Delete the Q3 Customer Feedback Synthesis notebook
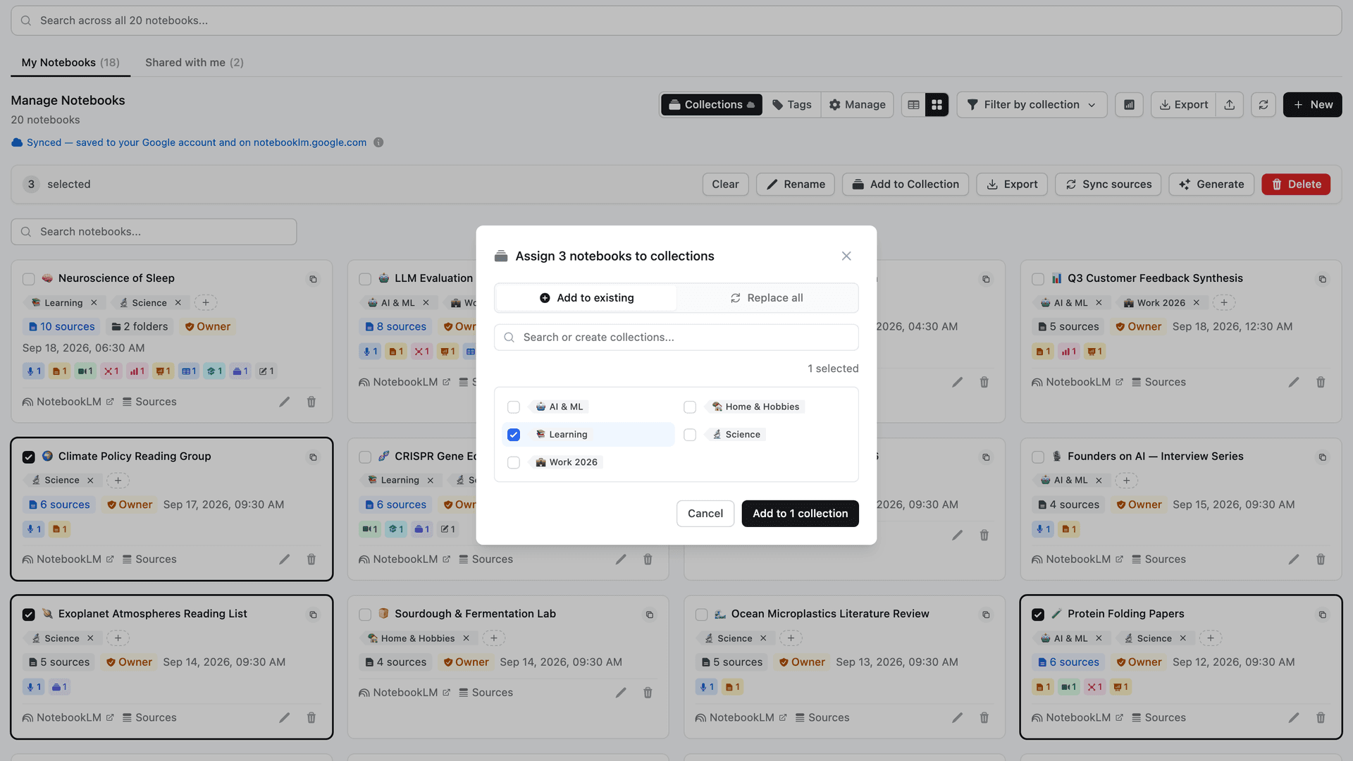Screen dimensions: 1353x761 point(1321,383)
